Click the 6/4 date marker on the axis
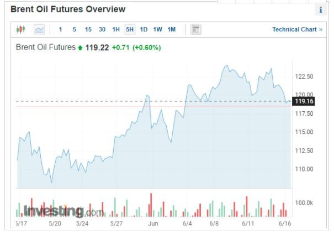Viewport: 334px width, 232px height. pos(187,224)
